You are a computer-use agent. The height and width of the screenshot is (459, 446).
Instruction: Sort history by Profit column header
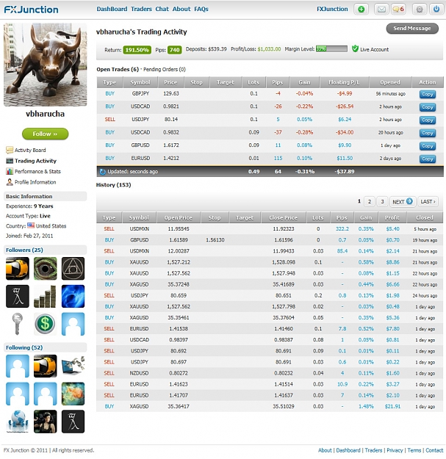click(x=392, y=218)
